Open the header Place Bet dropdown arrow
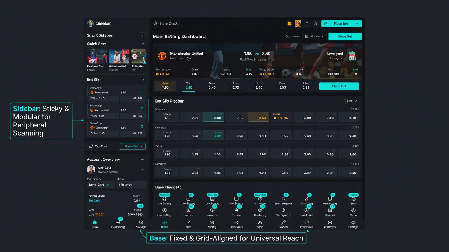449x252 pixels. pos(357,23)
